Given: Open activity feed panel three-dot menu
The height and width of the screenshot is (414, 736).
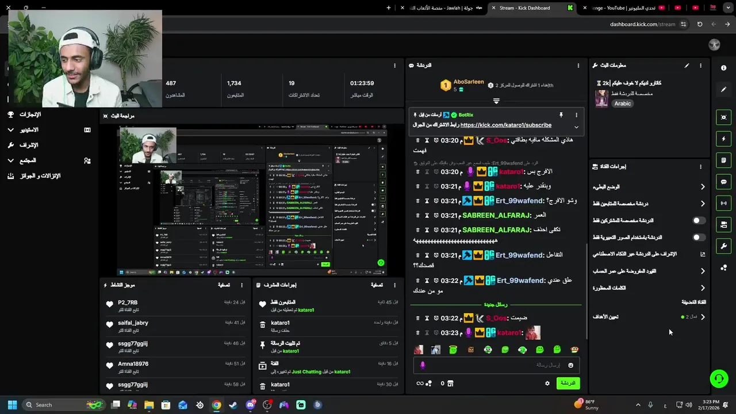Looking at the screenshot, I should 241,285.
